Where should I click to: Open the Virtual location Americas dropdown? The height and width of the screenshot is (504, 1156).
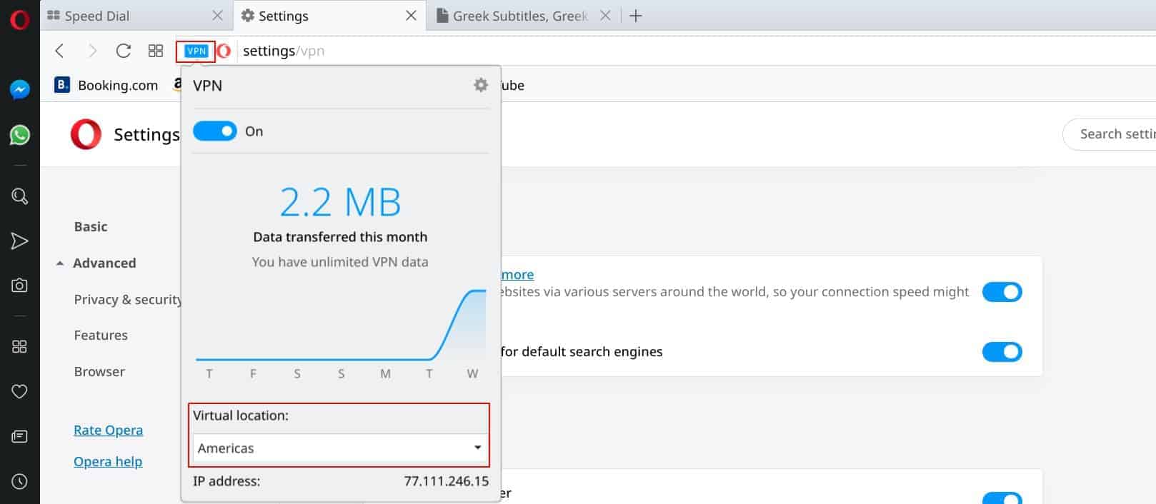pos(340,448)
